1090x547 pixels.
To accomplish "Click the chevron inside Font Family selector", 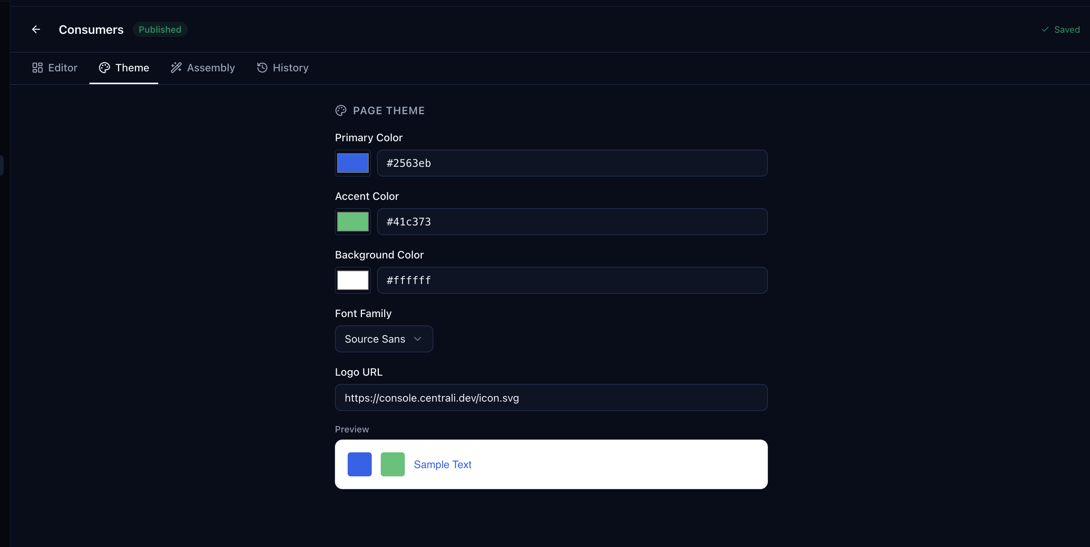I will click(x=418, y=339).
